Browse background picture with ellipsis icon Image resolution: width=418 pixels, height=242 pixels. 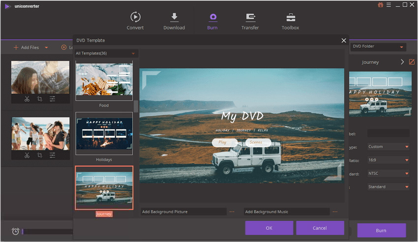coord(232,212)
